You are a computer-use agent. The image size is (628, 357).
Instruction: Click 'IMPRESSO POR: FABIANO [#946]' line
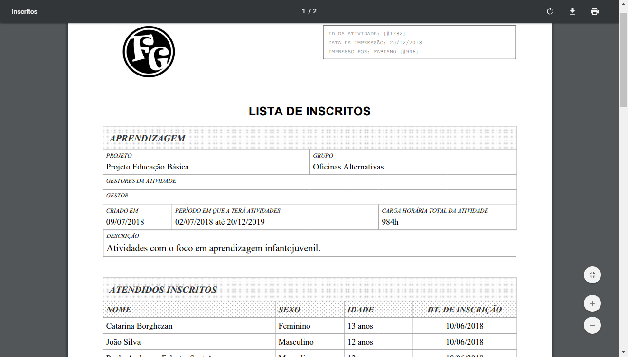click(374, 52)
